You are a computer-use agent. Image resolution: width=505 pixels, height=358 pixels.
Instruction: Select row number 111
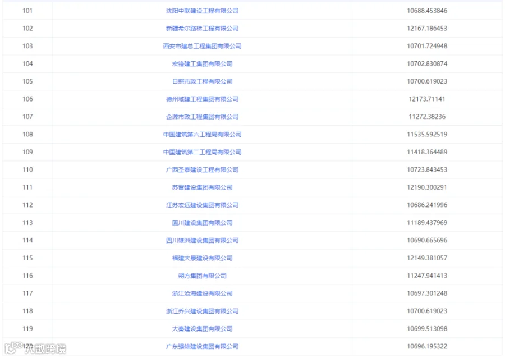click(x=27, y=187)
